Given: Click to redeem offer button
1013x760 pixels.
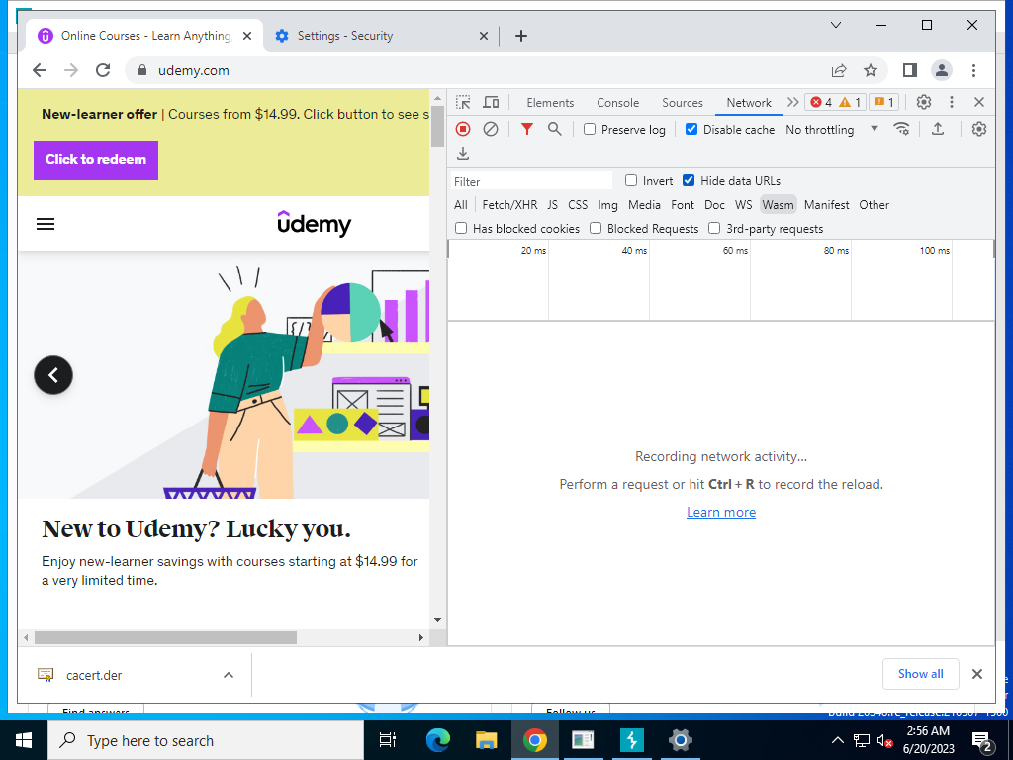Looking at the screenshot, I should [x=96, y=159].
